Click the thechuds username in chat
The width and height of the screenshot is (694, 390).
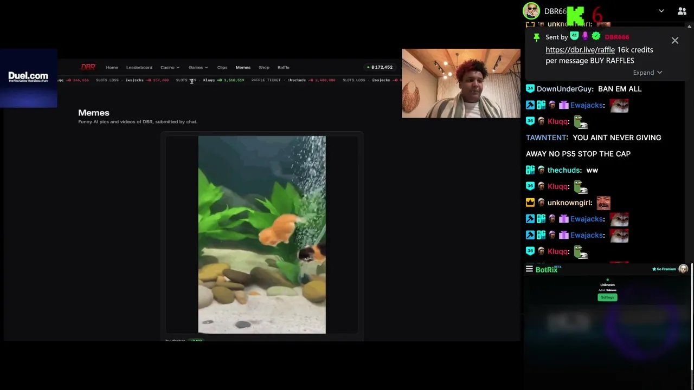click(x=564, y=170)
